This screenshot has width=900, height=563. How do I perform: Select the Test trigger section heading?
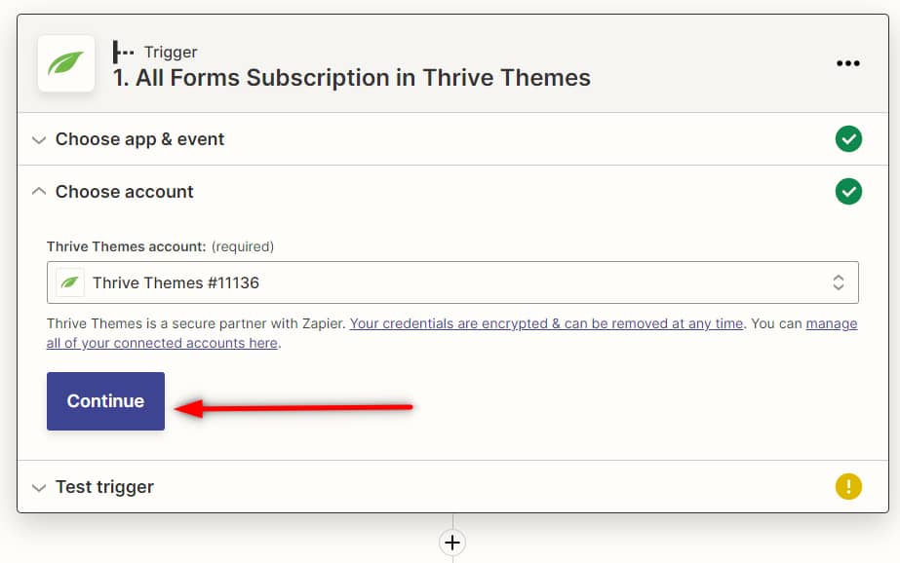click(x=104, y=487)
